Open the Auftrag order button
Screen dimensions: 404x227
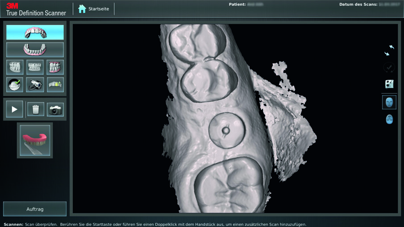[x=35, y=209]
